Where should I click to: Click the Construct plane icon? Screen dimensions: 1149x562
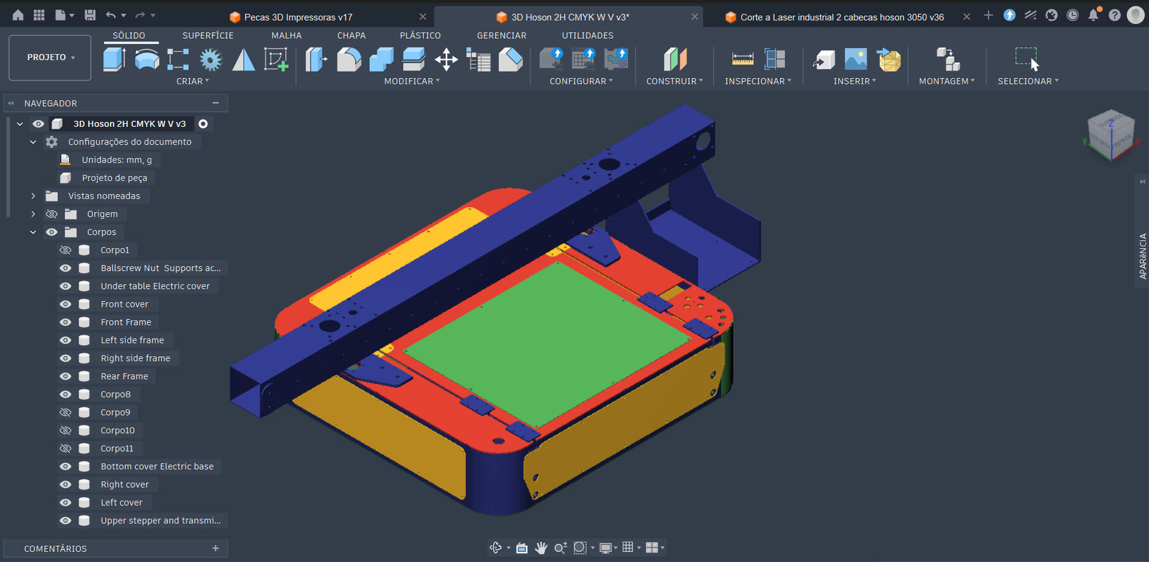pyautogui.click(x=675, y=60)
